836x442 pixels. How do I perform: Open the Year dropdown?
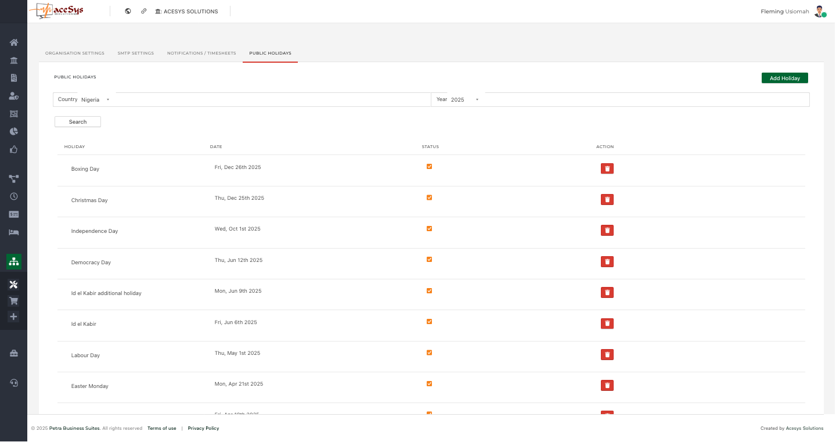(x=464, y=100)
